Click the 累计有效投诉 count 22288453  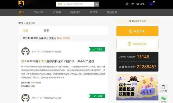(x=147, y=67)
